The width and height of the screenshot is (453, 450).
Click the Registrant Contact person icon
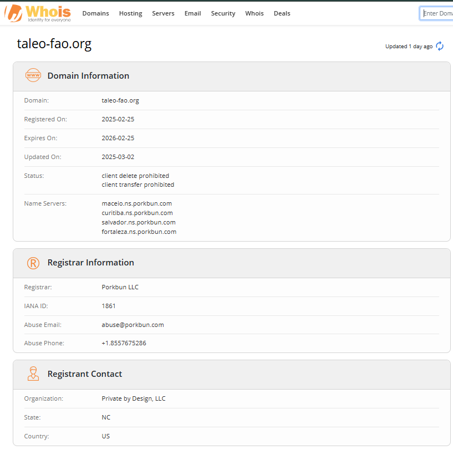pyautogui.click(x=33, y=374)
